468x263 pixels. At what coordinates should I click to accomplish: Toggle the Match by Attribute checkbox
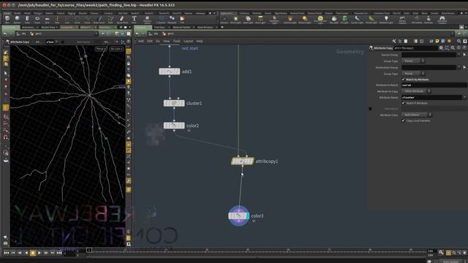click(403, 80)
